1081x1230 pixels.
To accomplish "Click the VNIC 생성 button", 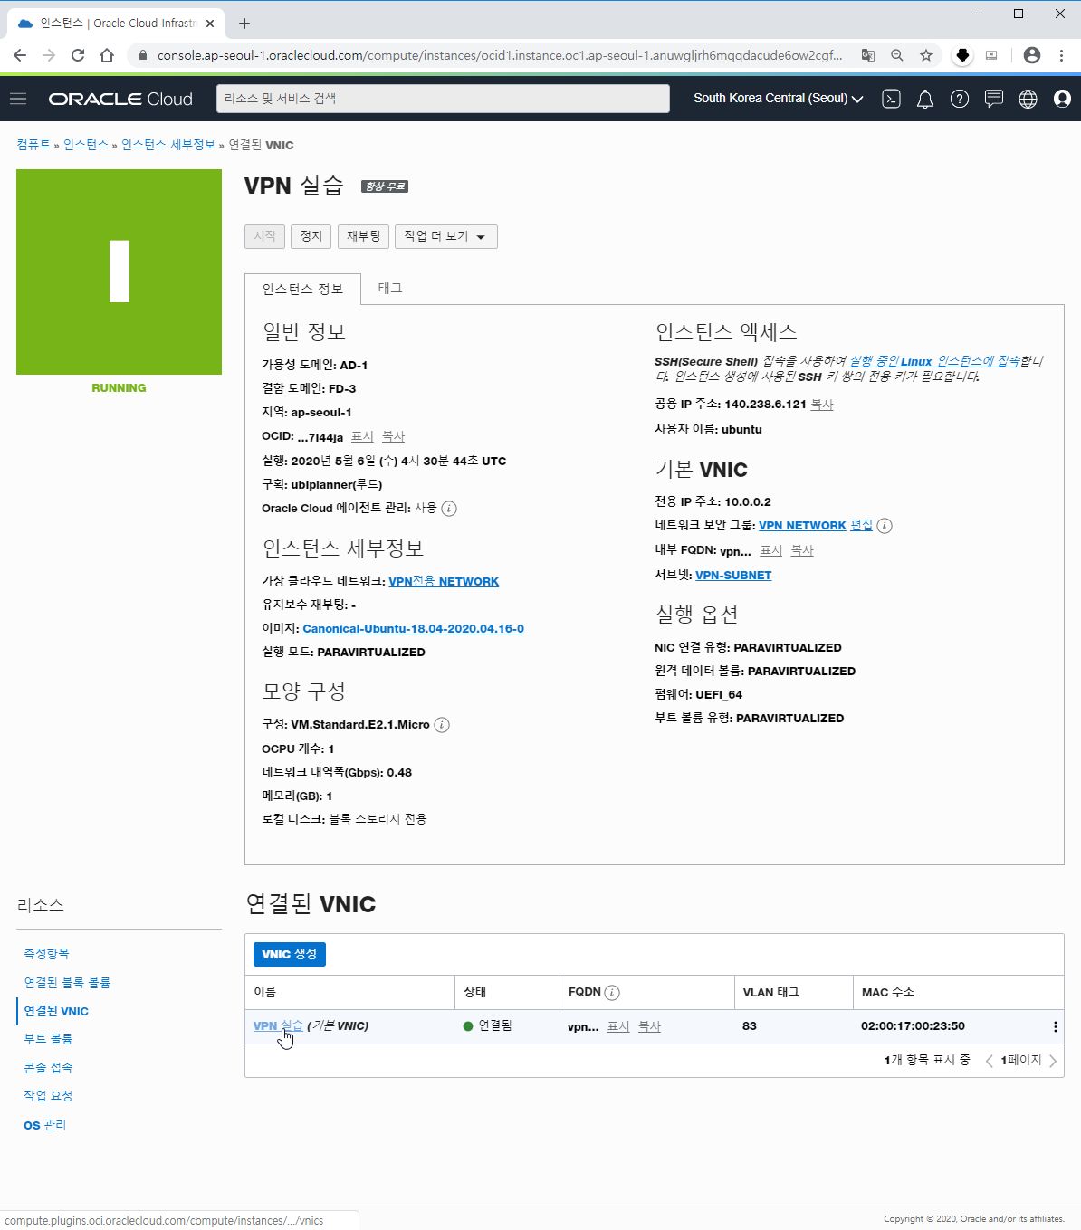I will 289,954.
